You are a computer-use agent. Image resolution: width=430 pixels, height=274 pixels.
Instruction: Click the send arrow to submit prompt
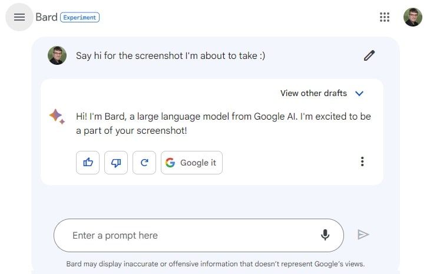(363, 235)
